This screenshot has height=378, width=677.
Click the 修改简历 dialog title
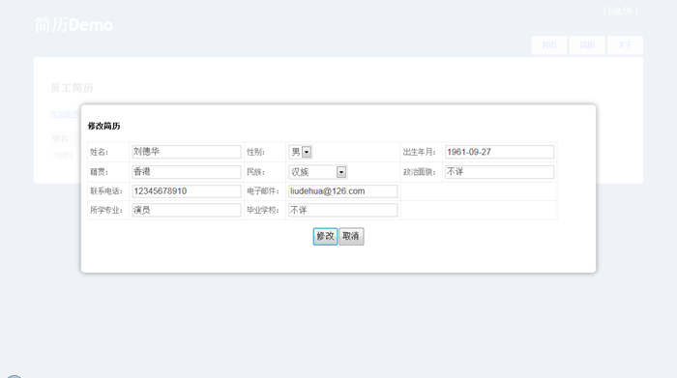(x=104, y=126)
